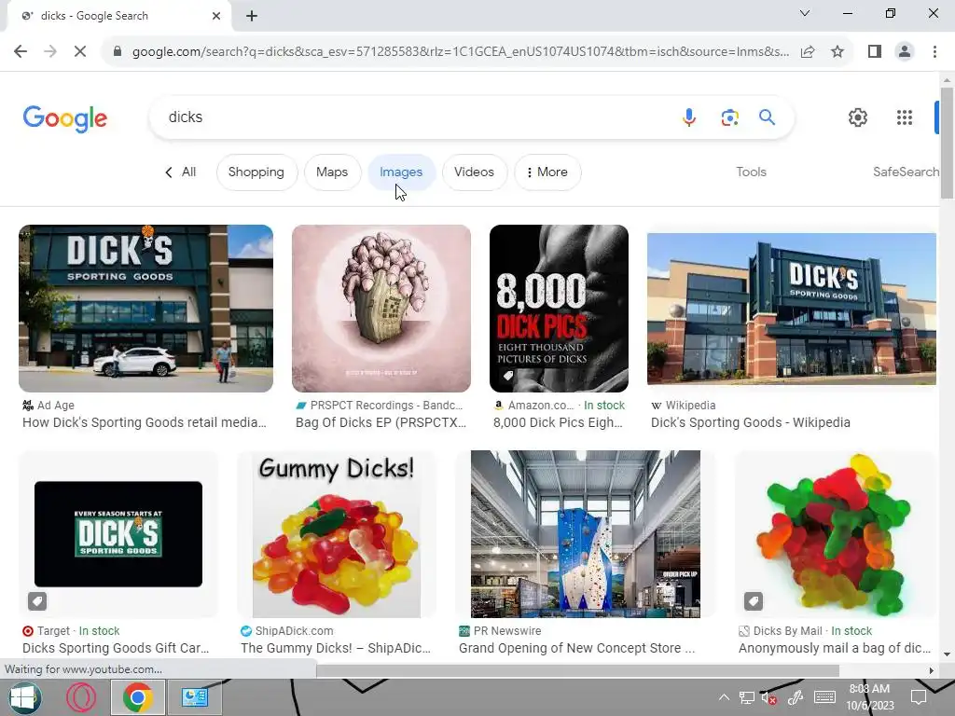Open the Windows Start menu
The width and height of the screenshot is (955, 716).
coord(24,697)
